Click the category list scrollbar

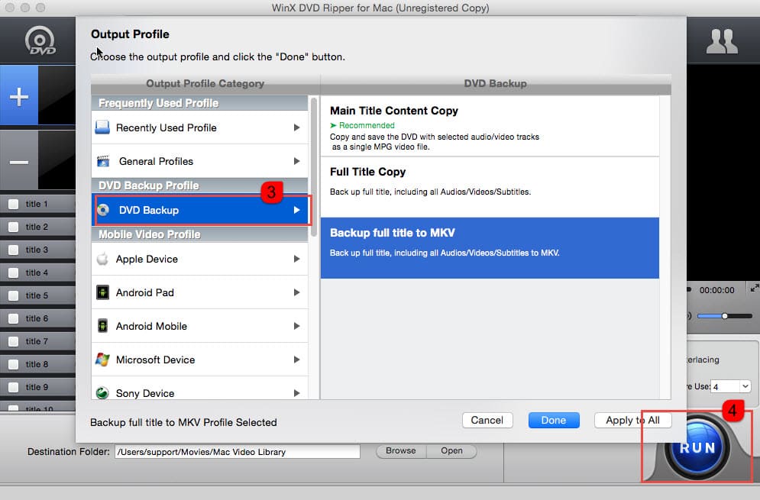click(x=314, y=166)
